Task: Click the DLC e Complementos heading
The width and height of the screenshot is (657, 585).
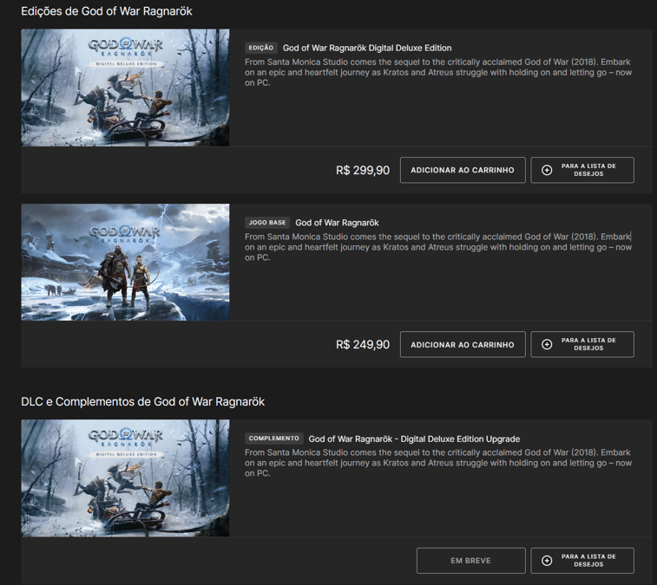Action: [x=143, y=402]
